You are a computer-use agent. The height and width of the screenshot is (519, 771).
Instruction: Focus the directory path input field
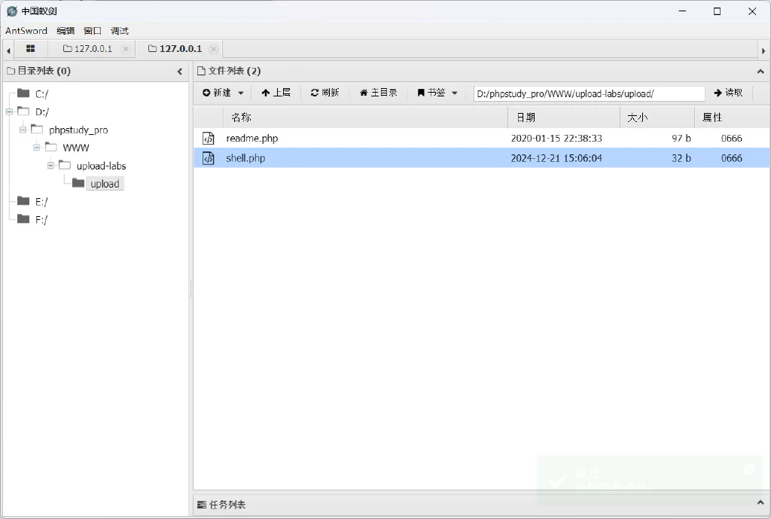pyautogui.click(x=589, y=93)
